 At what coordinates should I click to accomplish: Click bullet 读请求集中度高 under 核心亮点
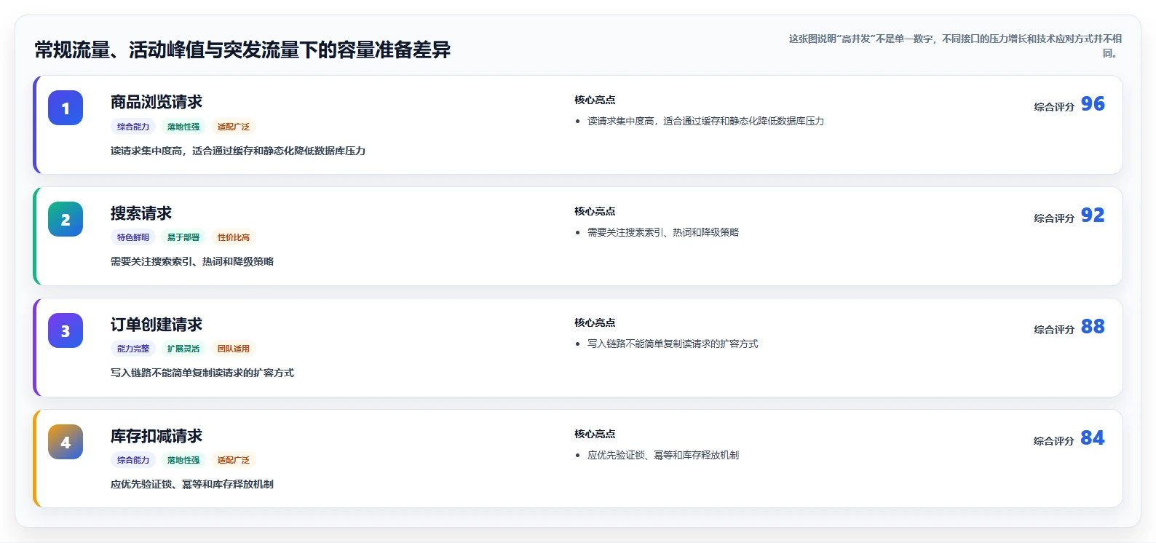tap(705, 121)
